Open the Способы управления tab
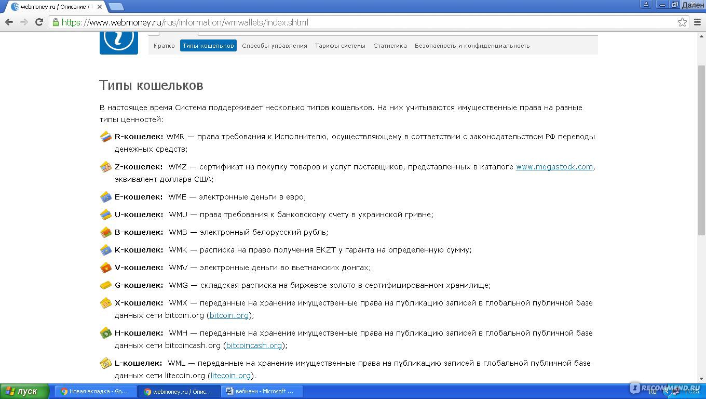The height and width of the screenshot is (399, 706). 275,46
